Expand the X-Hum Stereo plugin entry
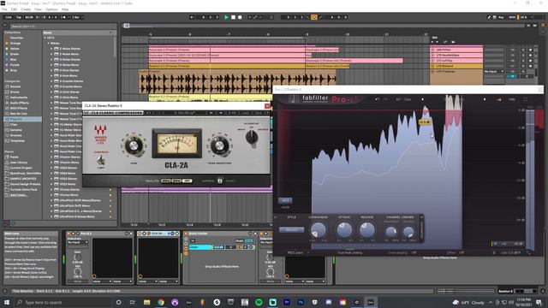 51,70
